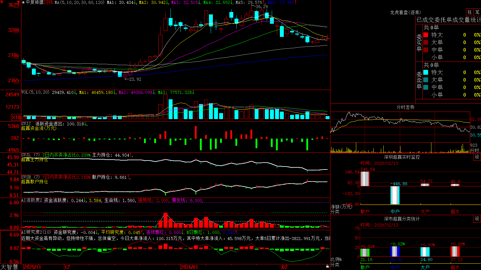This screenshot has width=481, height=270.
Task: Click the 时间: 2026/02/13 in 实时监控 panel
Action: point(379,163)
